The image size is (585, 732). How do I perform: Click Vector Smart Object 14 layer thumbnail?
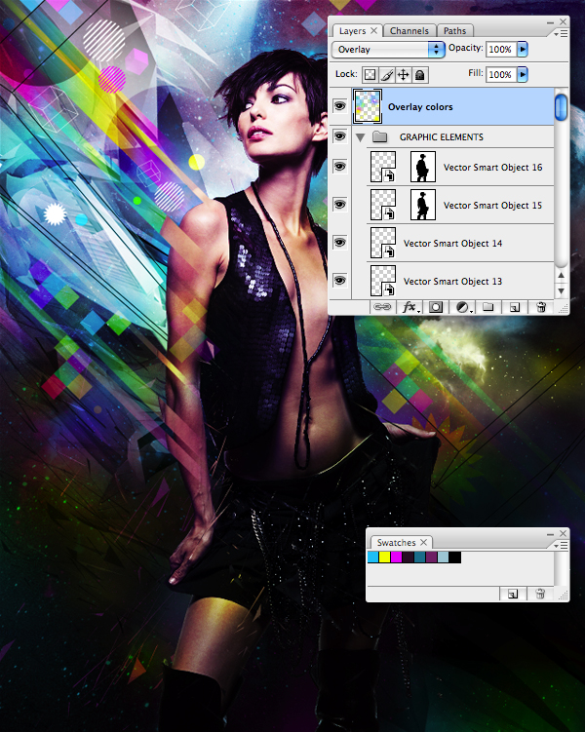tap(383, 243)
